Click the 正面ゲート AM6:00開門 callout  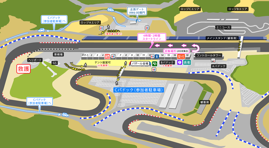[x=136, y=11]
